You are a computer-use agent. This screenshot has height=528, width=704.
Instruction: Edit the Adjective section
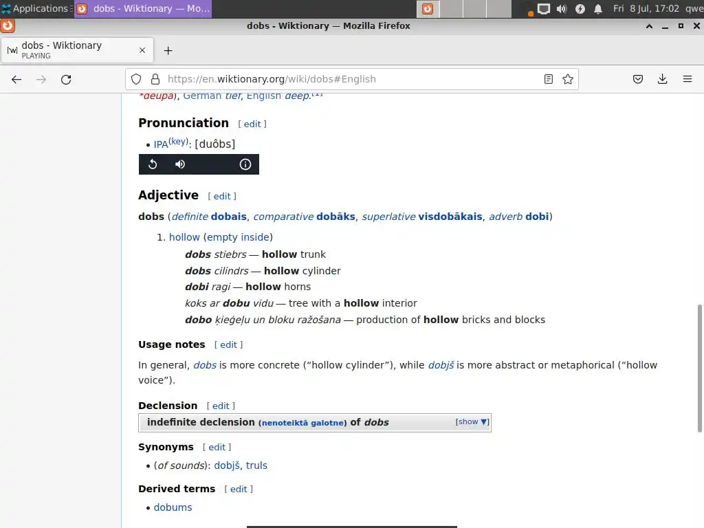[222, 197]
